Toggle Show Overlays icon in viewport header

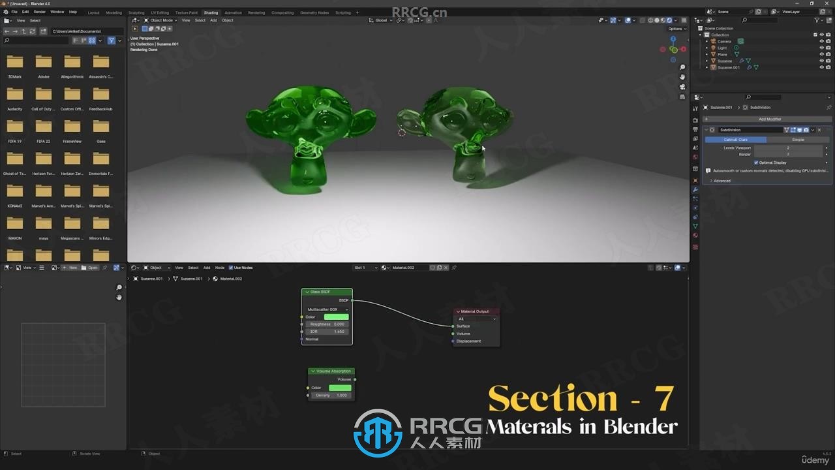pos(628,20)
